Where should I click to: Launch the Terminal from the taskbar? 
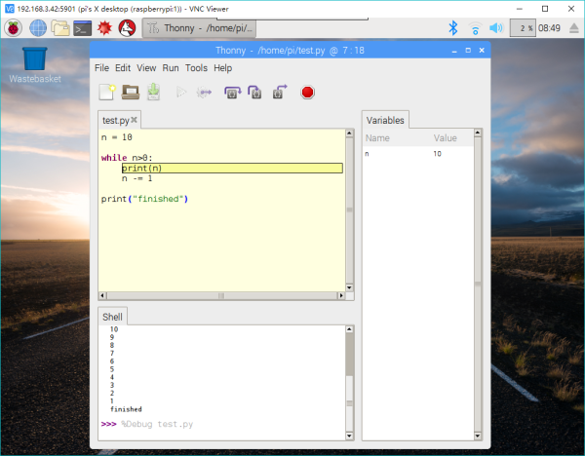pos(83,28)
